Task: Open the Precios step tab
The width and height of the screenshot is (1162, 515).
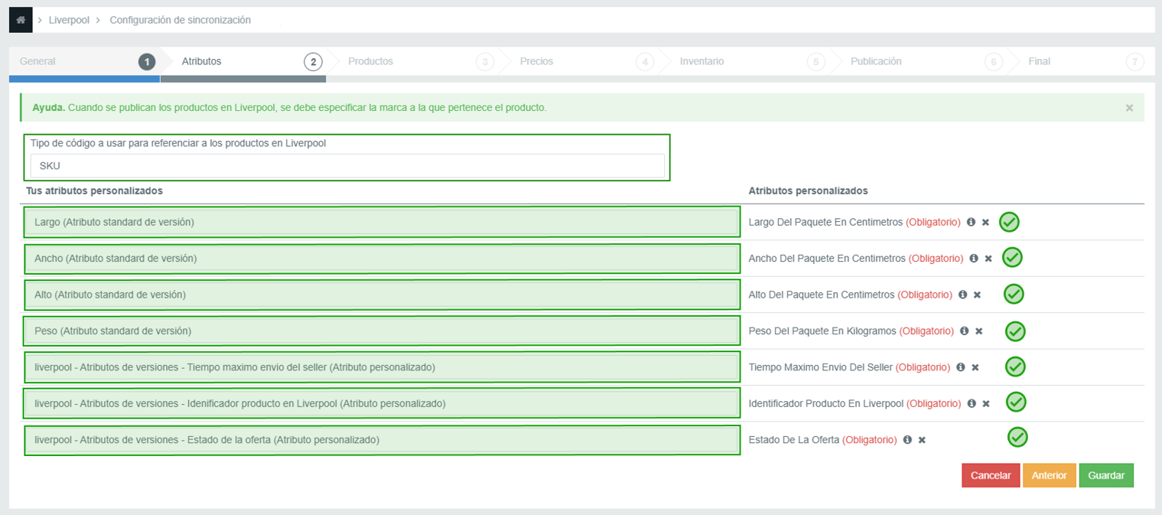Action: pos(581,61)
